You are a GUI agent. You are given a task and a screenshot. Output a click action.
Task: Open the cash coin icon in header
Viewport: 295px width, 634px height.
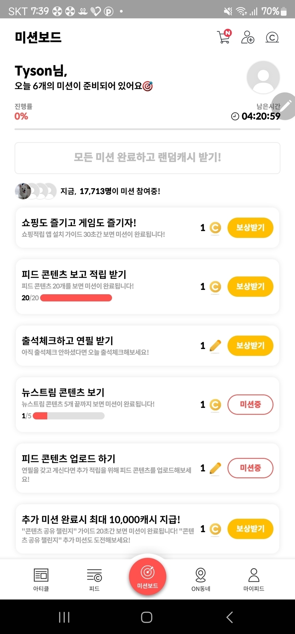pos(272,37)
